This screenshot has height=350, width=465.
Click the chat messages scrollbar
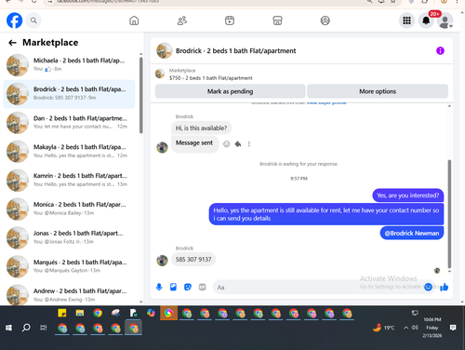pos(449,214)
